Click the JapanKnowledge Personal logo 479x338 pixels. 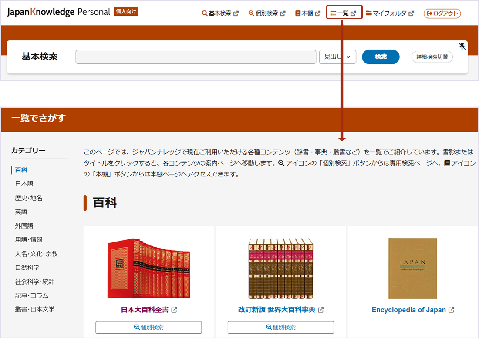pos(58,12)
